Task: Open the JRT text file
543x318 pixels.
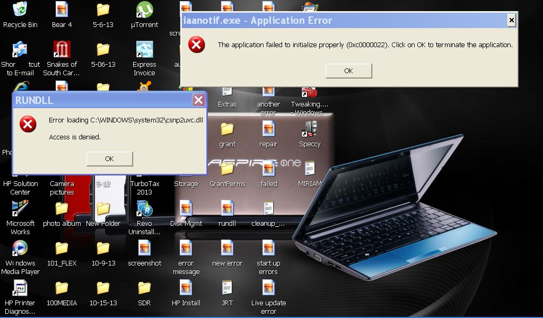Action: (x=227, y=288)
